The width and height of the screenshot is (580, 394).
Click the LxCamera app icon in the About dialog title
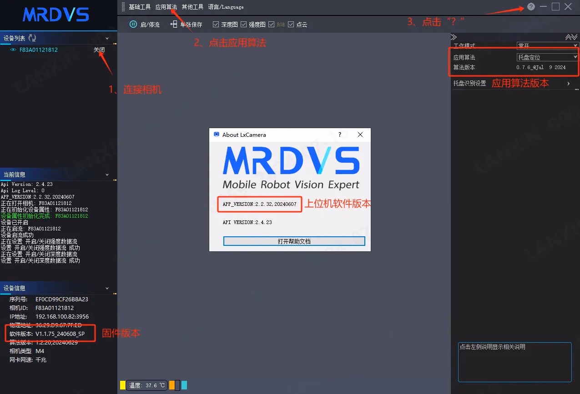[x=217, y=135]
